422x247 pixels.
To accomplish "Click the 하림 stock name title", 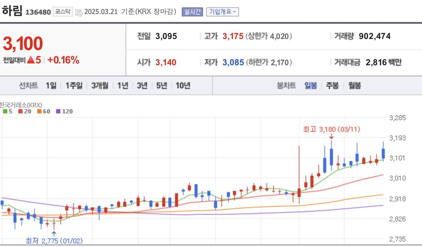I will pos(12,11).
